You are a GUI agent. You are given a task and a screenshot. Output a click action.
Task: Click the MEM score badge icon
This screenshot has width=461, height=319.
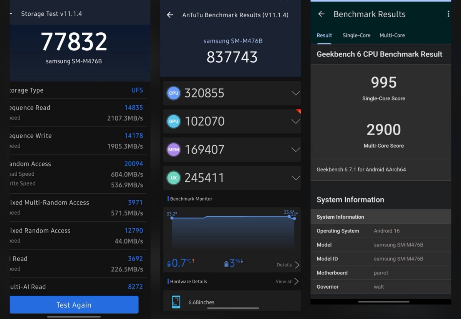pos(174,150)
